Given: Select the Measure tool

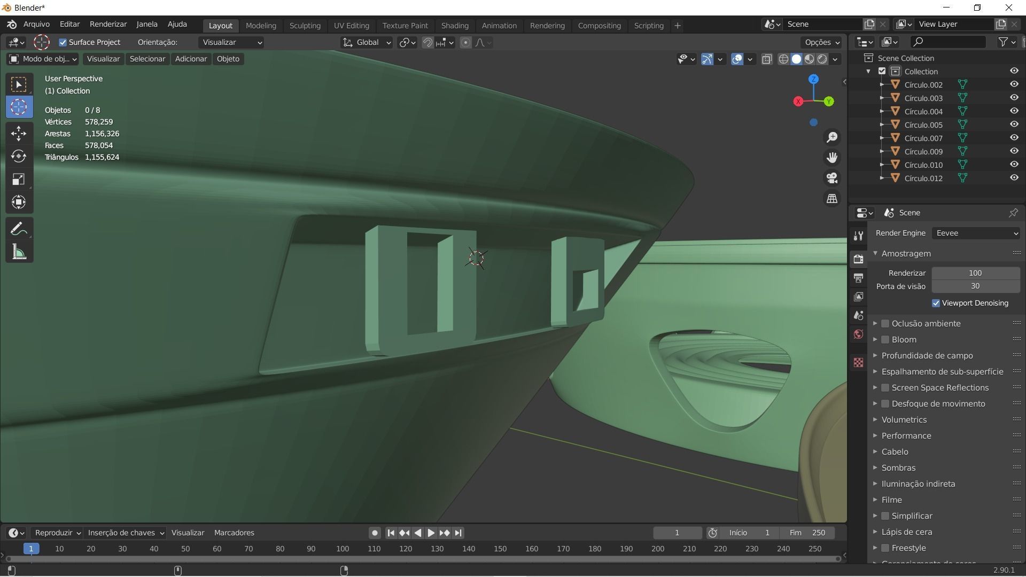Looking at the screenshot, I should pyautogui.click(x=19, y=252).
